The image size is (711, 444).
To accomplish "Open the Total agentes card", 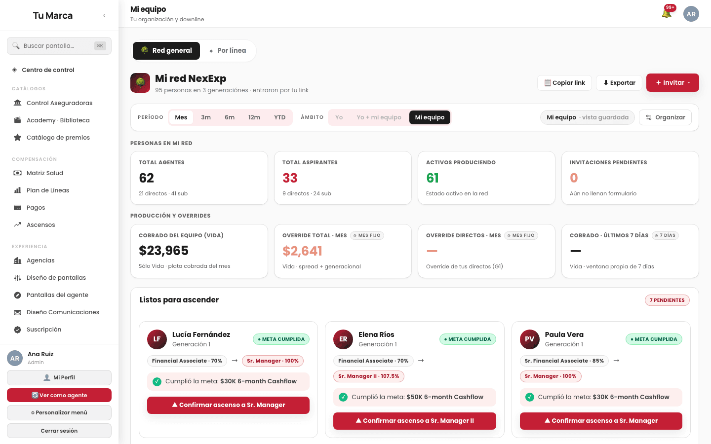I will (199, 178).
